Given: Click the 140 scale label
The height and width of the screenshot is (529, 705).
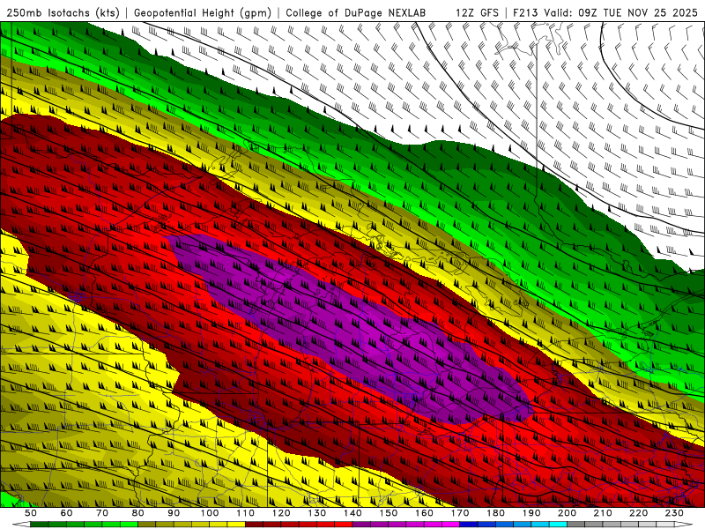Looking at the screenshot, I should click(x=352, y=513).
